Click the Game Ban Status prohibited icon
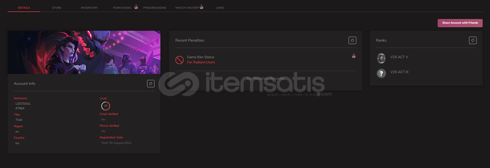490x168 pixels. point(179,60)
